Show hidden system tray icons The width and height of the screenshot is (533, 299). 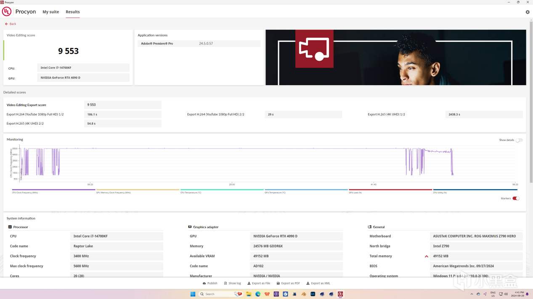(472, 294)
